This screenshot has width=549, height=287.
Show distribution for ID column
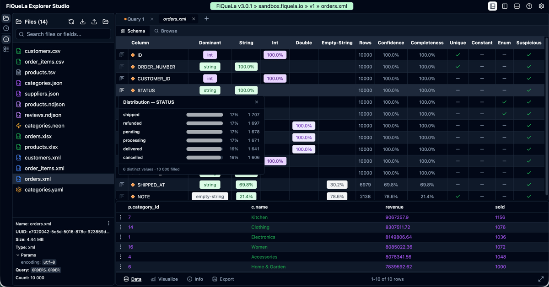click(x=122, y=55)
